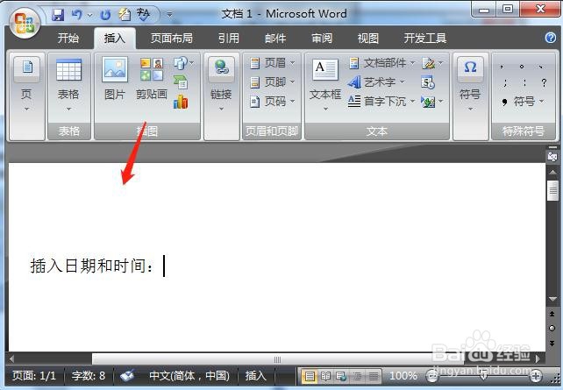Click the zoom out minus button
This screenshot has width=563, height=390.
click(432, 376)
